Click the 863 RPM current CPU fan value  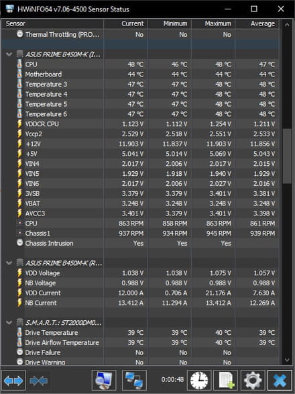[131, 224]
